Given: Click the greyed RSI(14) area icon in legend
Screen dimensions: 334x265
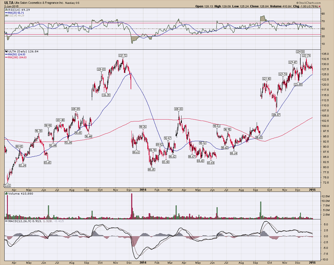Looking at the screenshot, I should point(6,16).
